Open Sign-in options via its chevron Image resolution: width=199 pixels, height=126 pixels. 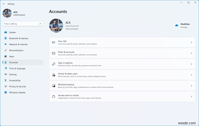click(191, 64)
